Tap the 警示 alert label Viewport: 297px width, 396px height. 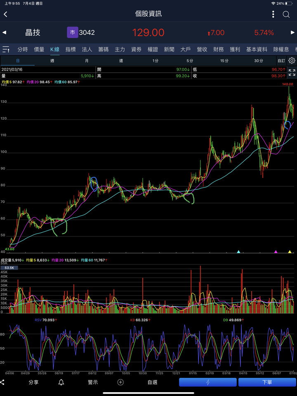[93, 382]
